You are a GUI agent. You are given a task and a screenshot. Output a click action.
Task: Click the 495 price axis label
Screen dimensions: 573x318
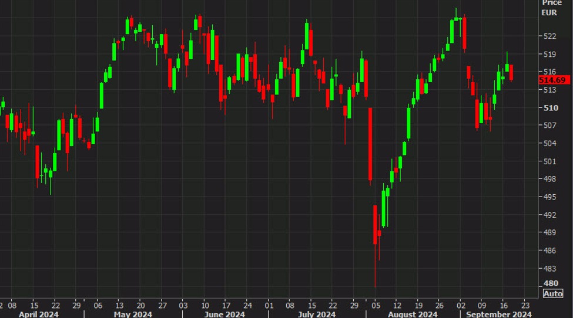(549, 197)
